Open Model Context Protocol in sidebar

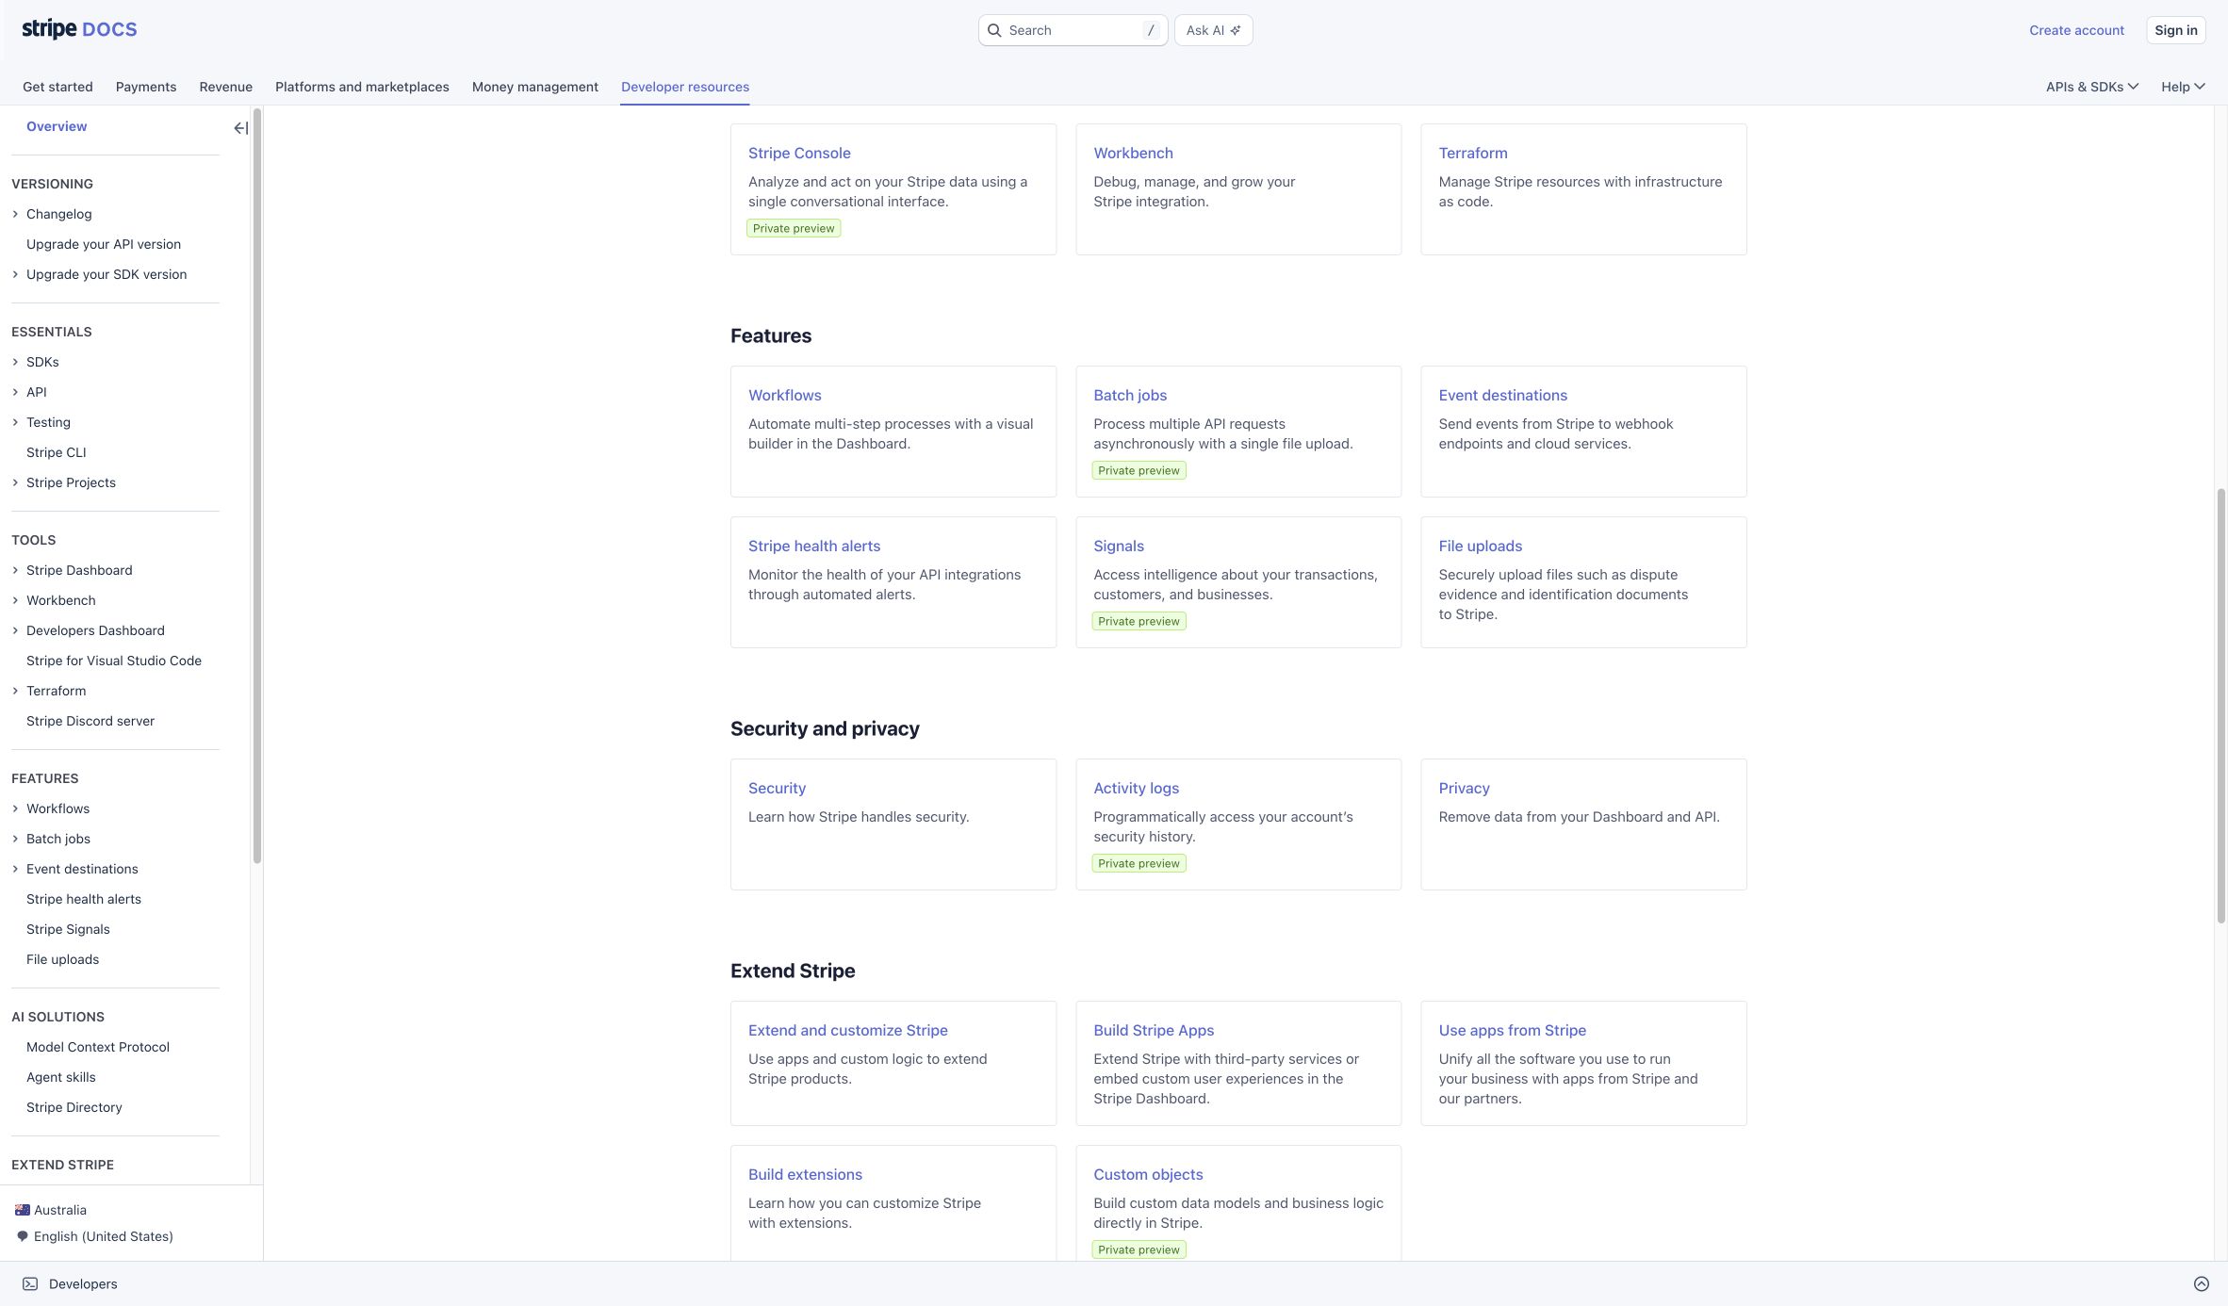coord(98,1047)
